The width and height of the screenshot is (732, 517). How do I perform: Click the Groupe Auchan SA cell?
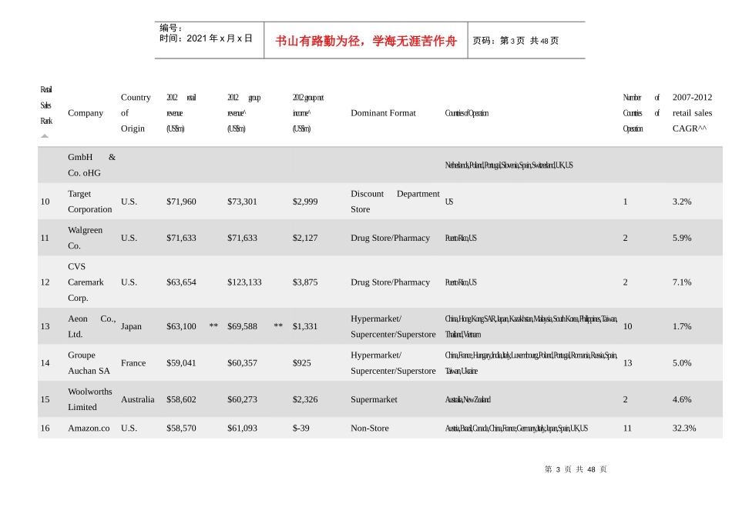coord(89,362)
